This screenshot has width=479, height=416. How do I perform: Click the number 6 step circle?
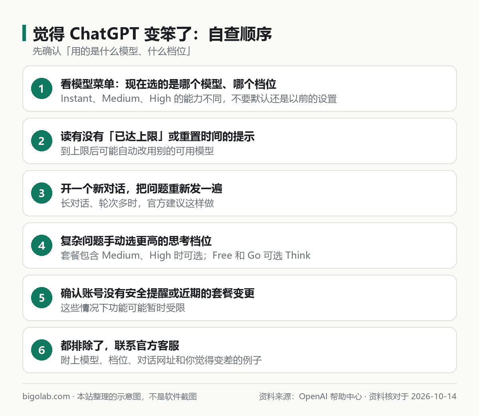[x=42, y=350]
